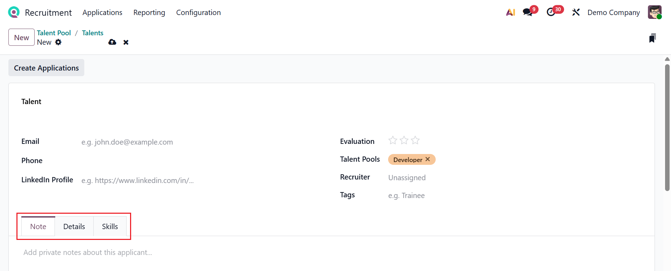Set evaluation to two stars
Image resolution: width=671 pixels, height=271 pixels.
(x=404, y=140)
